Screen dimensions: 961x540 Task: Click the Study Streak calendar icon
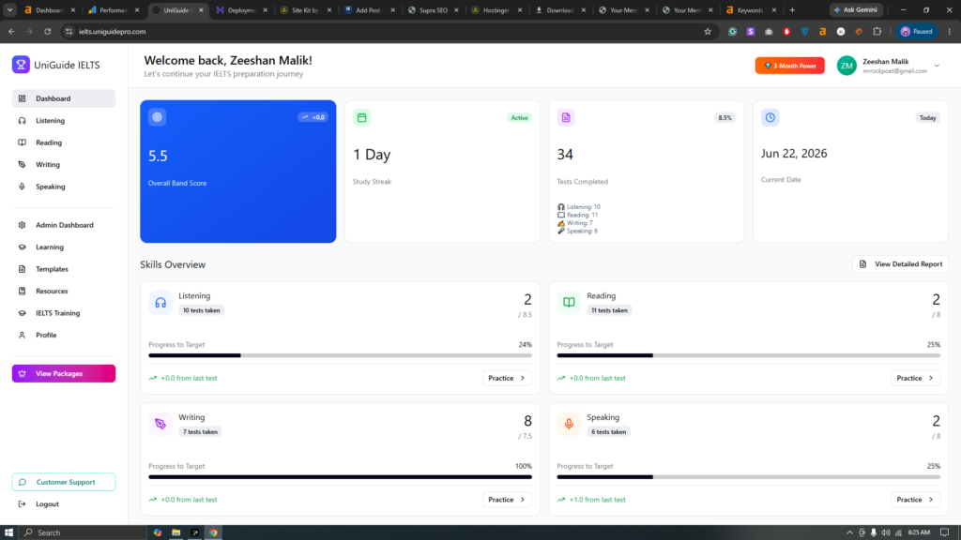(x=361, y=117)
